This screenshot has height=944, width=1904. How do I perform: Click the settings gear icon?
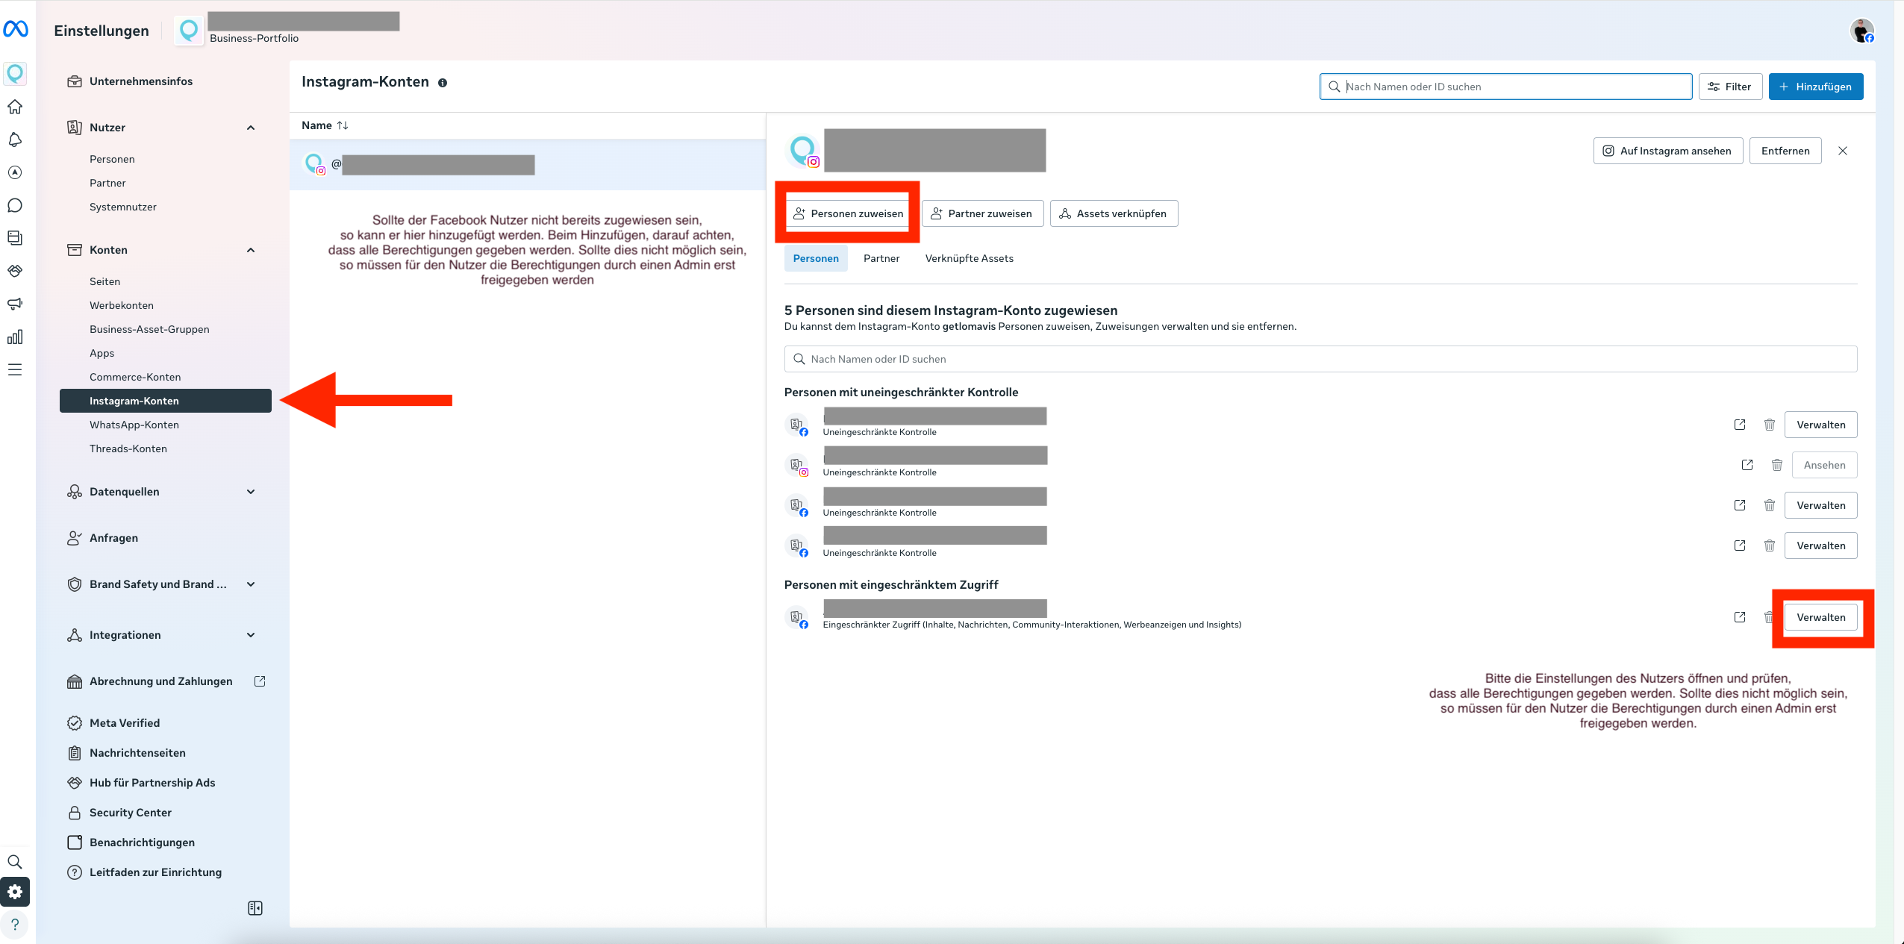click(15, 891)
